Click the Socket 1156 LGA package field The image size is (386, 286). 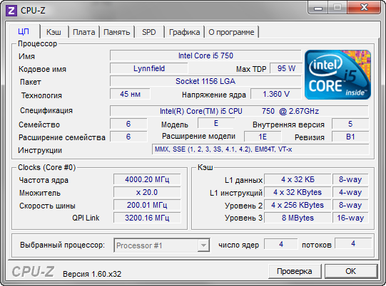205,81
